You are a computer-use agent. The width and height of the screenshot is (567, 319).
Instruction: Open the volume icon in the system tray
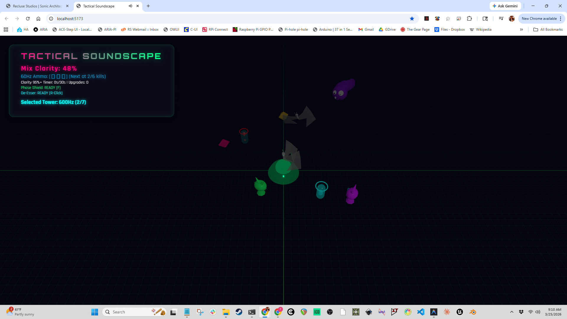tap(538, 312)
